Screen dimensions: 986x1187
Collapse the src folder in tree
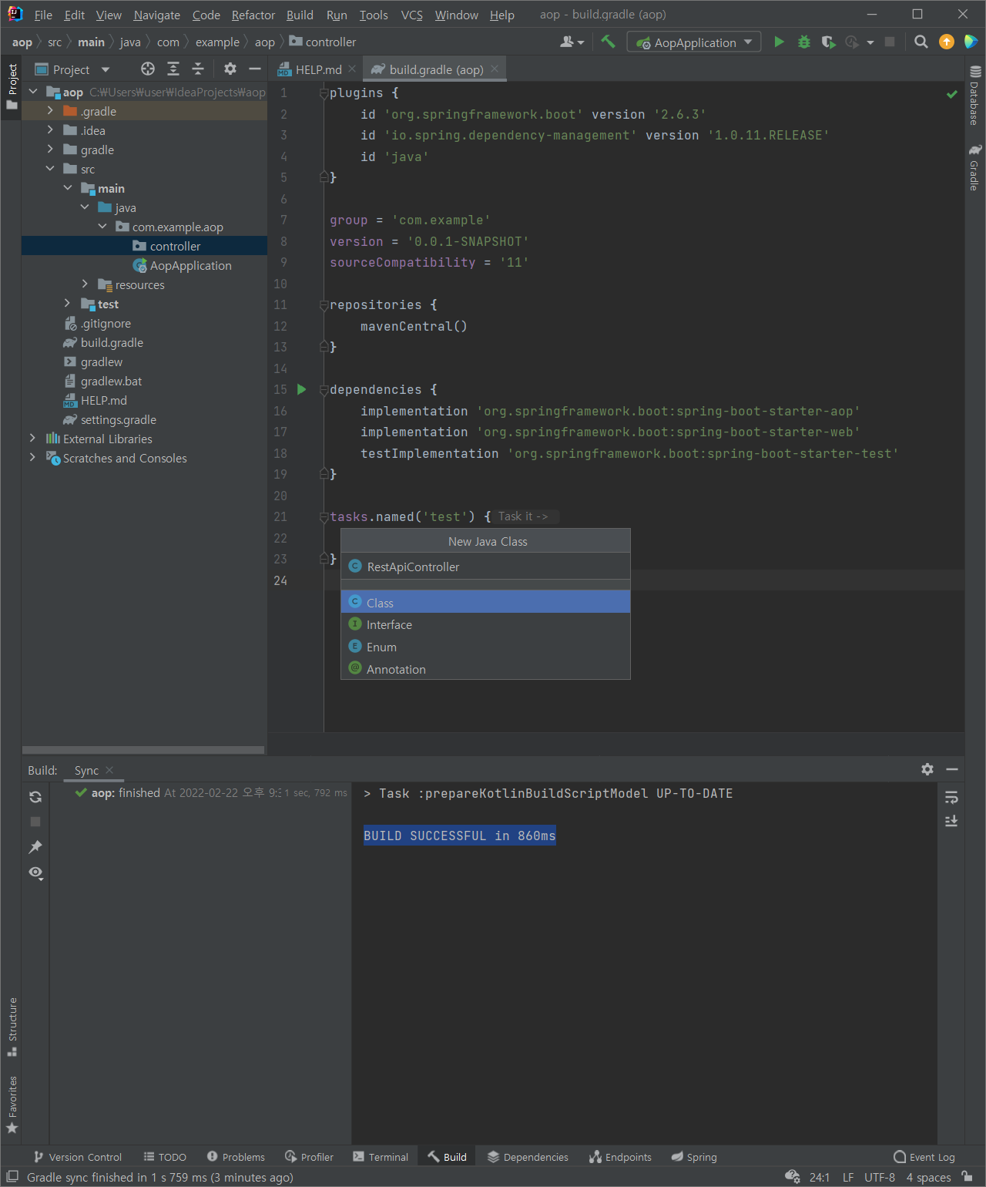click(x=50, y=169)
